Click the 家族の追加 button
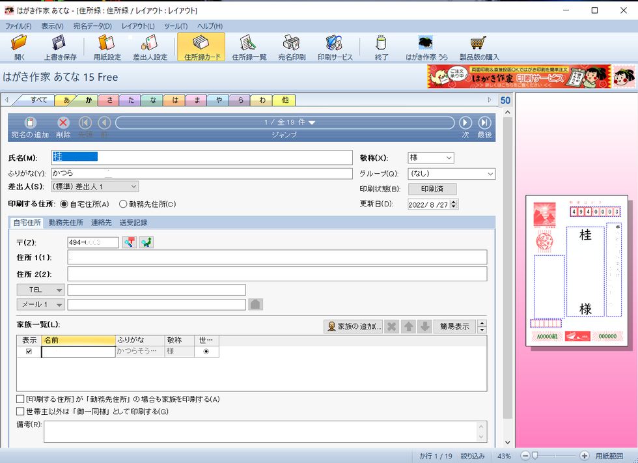The width and height of the screenshot is (638, 463). [x=354, y=327]
